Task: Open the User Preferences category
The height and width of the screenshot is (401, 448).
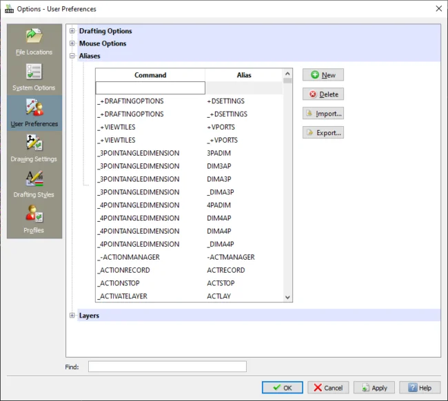Action: tap(34, 113)
